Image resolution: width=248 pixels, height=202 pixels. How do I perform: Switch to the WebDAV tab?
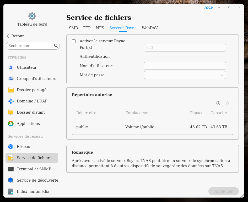pos(150,28)
